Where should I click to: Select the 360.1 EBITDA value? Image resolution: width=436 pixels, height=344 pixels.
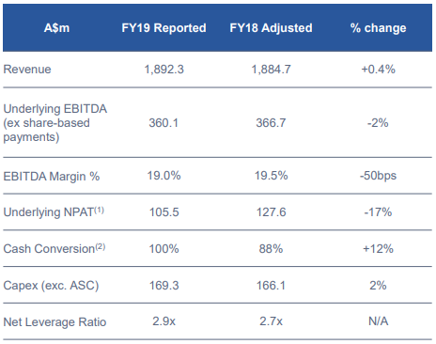(163, 123)
